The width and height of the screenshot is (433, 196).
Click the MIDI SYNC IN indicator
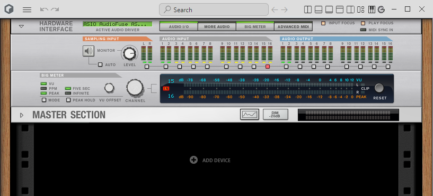click(363, 30)
